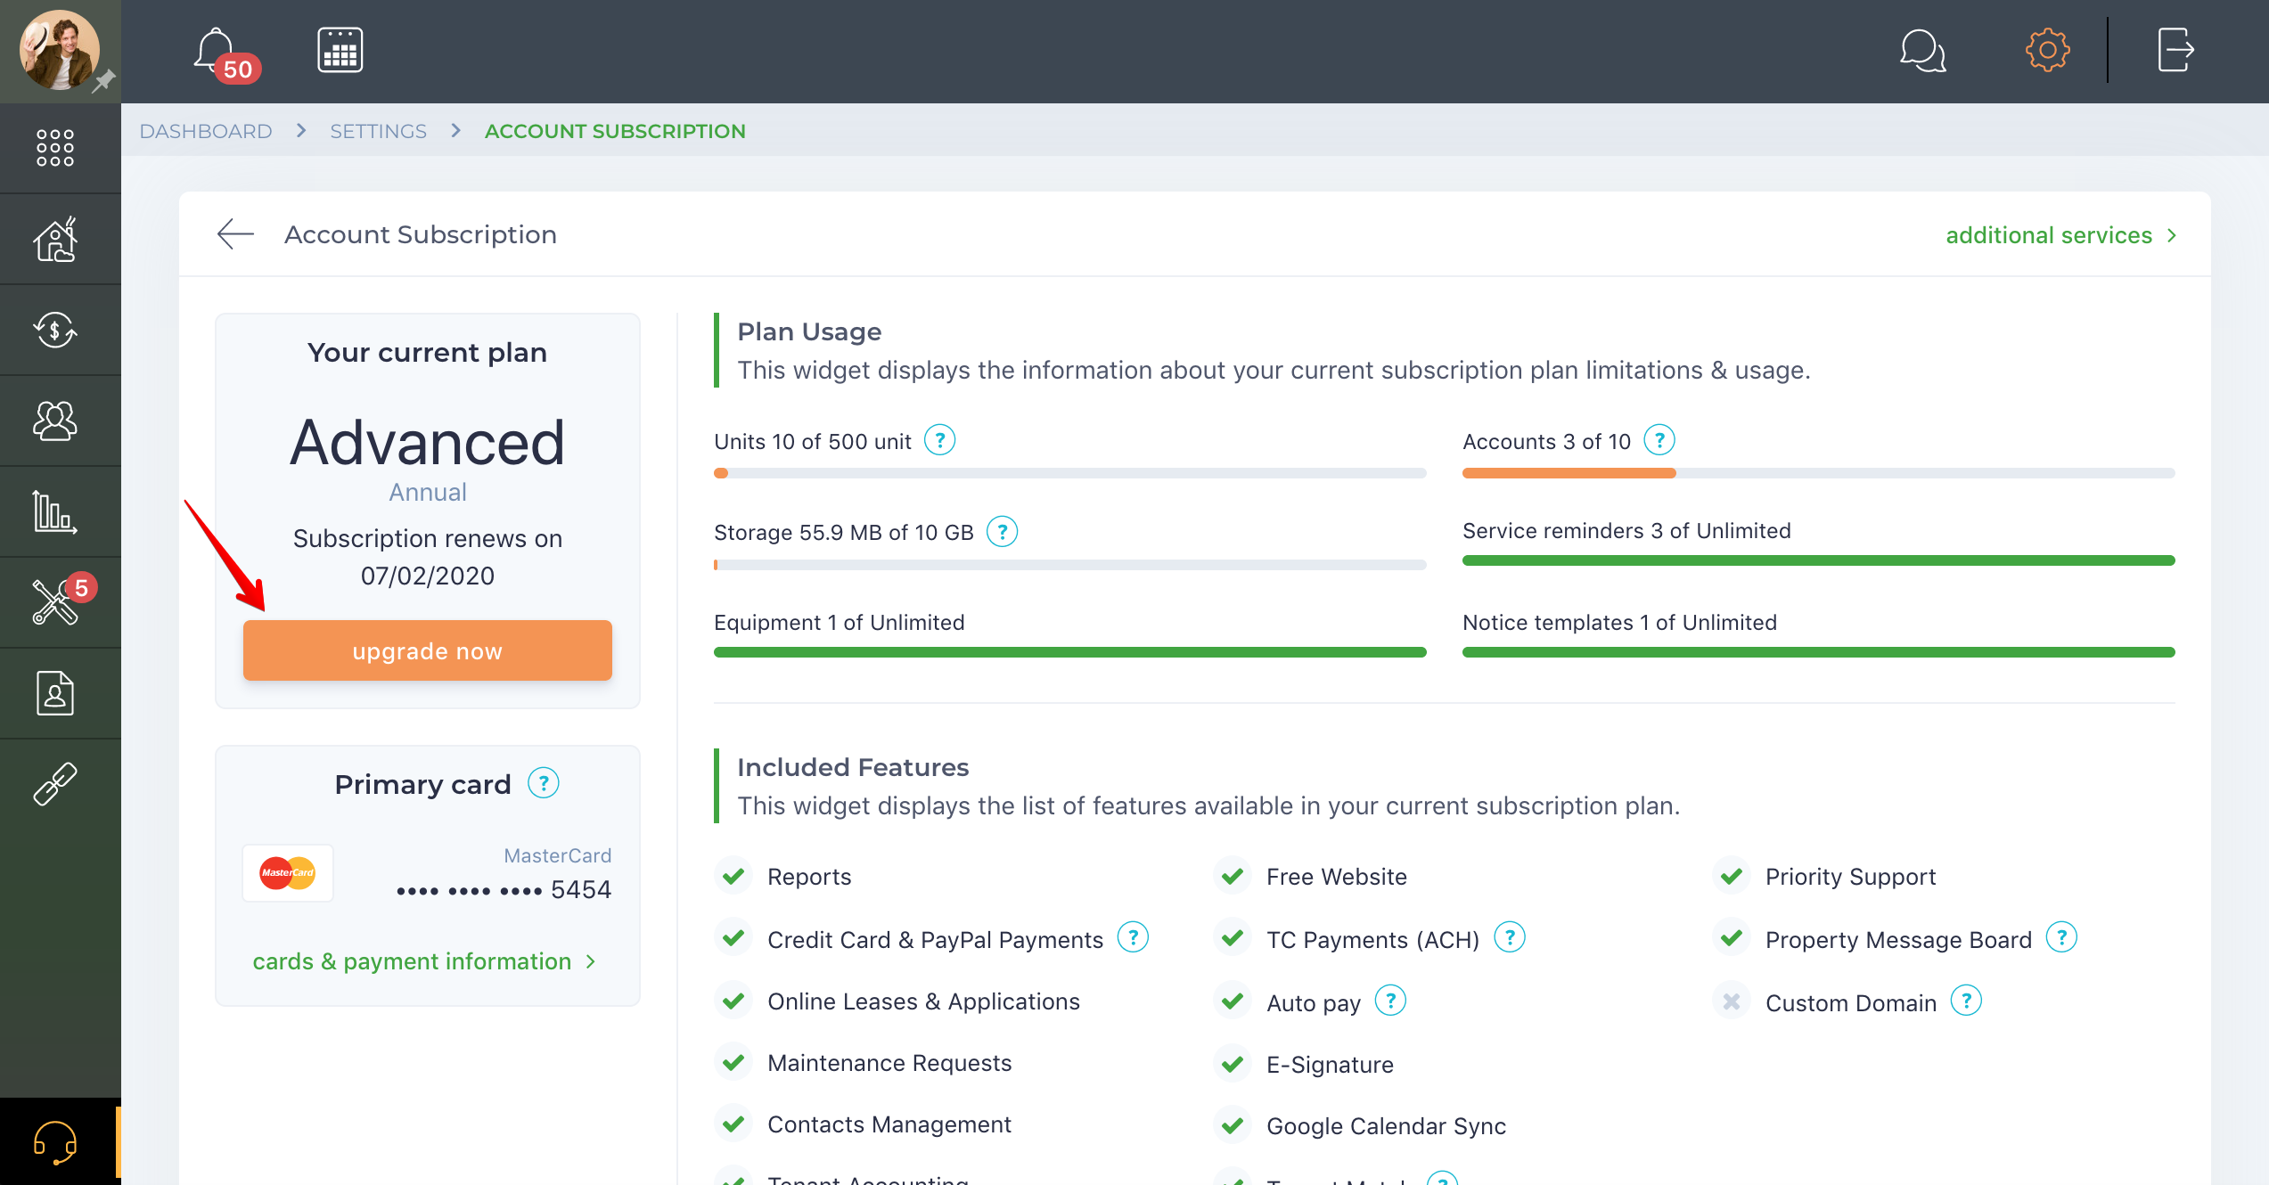The width and height of the screenshot is (2269, 1185).
Task: Click 'Service reminders 3 of Unlimited' text
Action: pos(1626,531)
